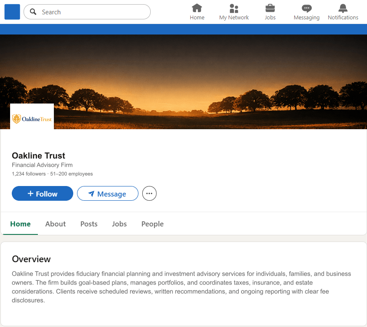Viewport: 367px width, 327px height.
Task: Select the Home tab on company page
Action: pos(20,224)
